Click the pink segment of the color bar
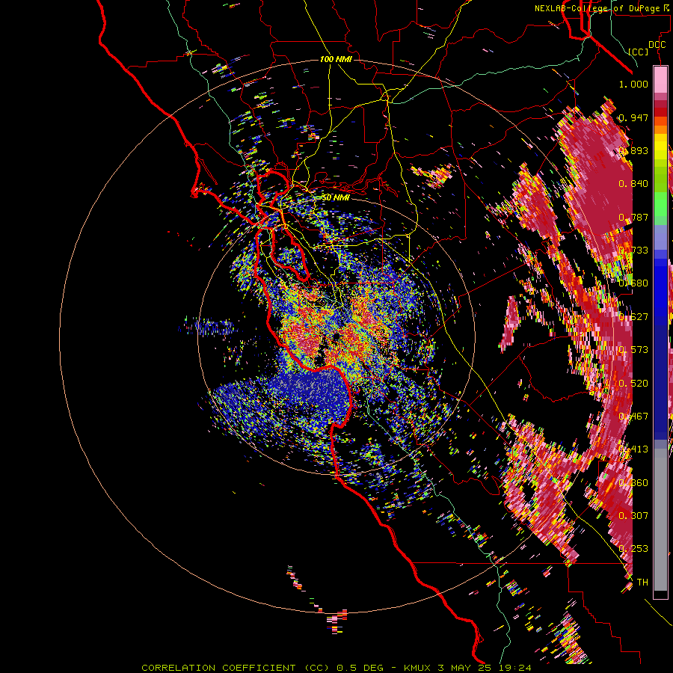673x673 pixels. pos(660,80)
